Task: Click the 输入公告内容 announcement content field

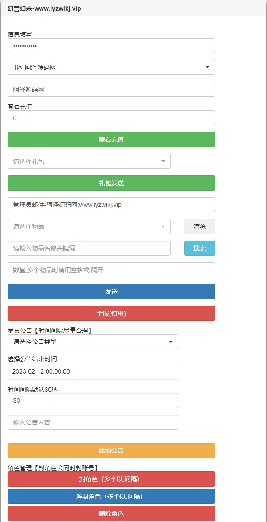Action: coord(93,422)
